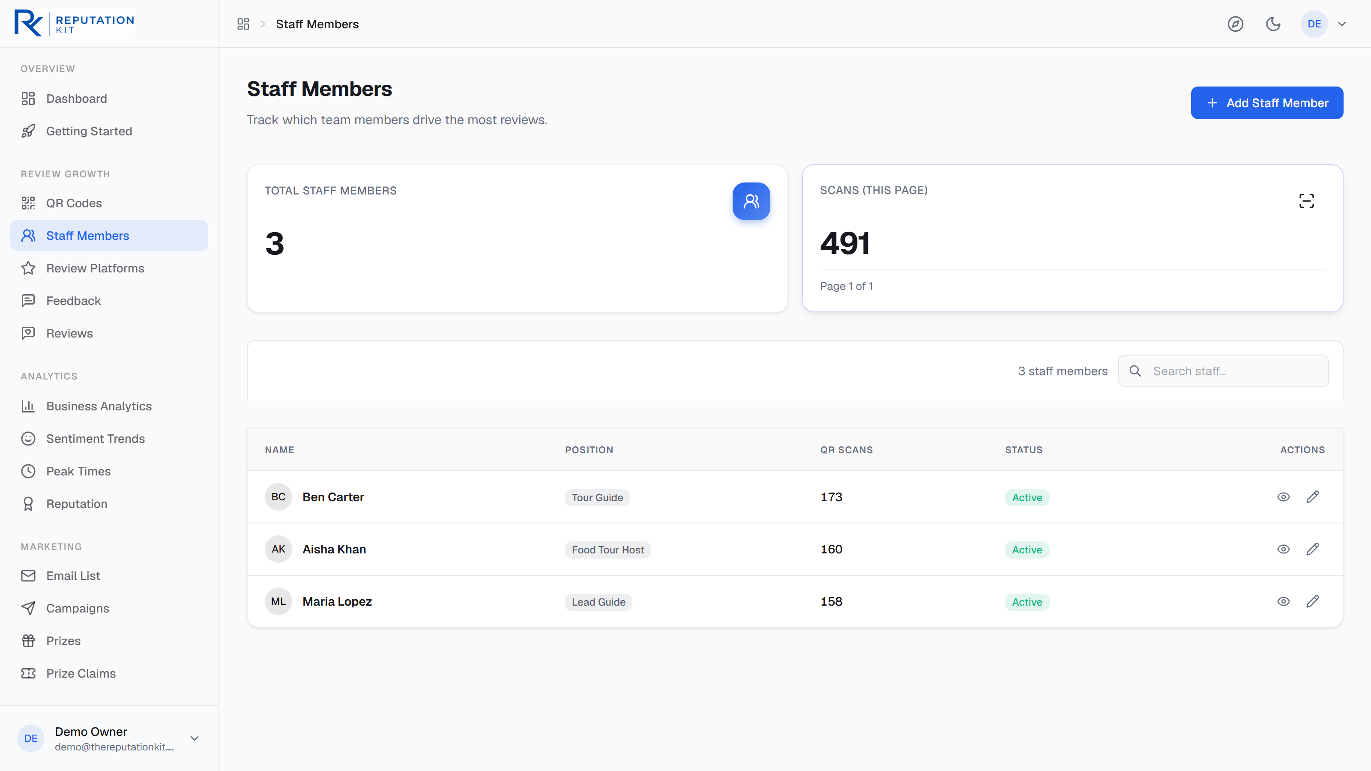Click Add Staff Member button
The width and height of the screenshot is (1371, 771).
pos(1267,103)
